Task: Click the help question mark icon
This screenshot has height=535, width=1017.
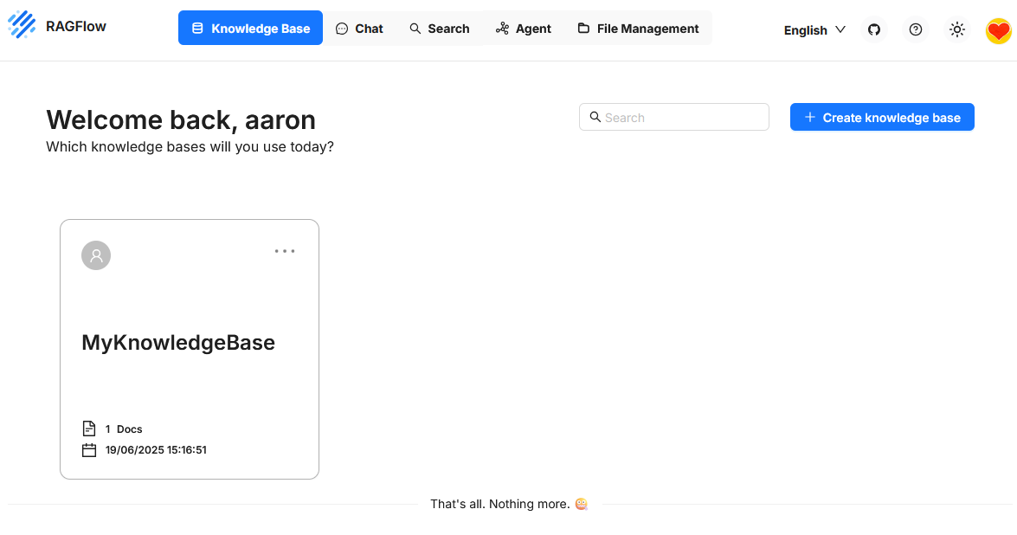Action: [916, 29]
